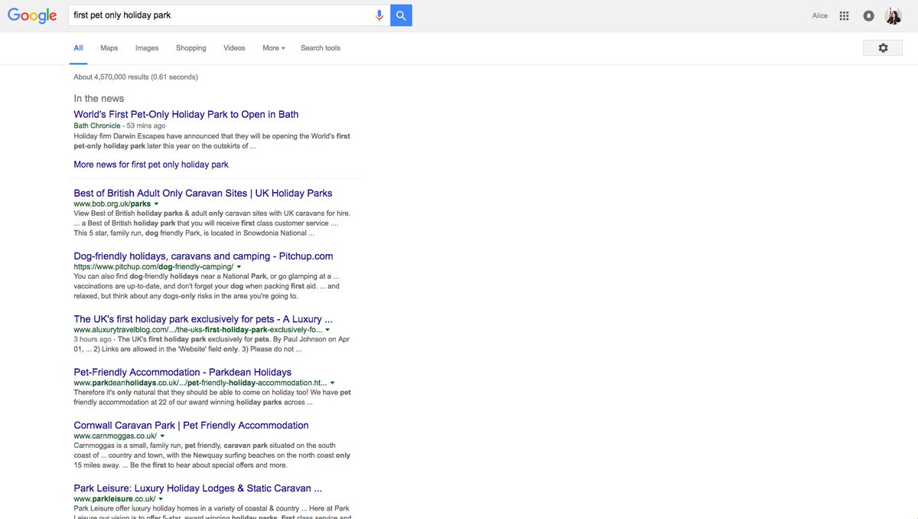918x519 pixels.
Task: Expand arrow beside www.parkleisure.co.uk URL
Action: click(161, 499)
